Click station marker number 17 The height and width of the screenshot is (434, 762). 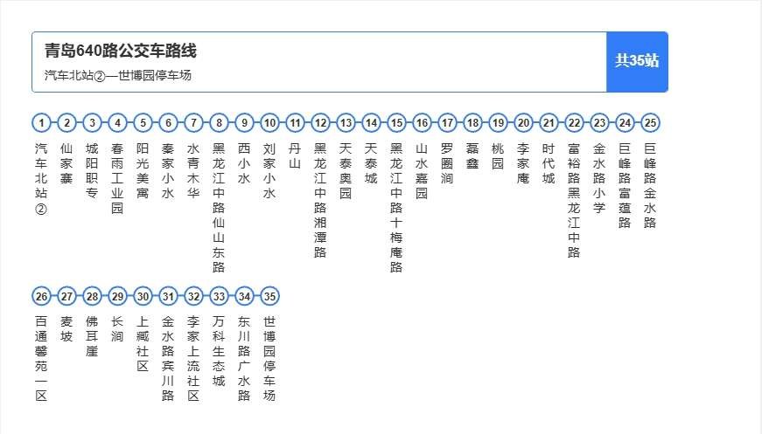(x=447, y=122)
